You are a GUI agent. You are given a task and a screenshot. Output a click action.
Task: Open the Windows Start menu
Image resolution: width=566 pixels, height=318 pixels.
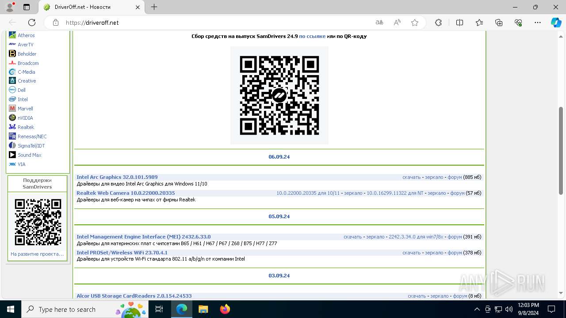pyautogui.click(x=11, y=309)
